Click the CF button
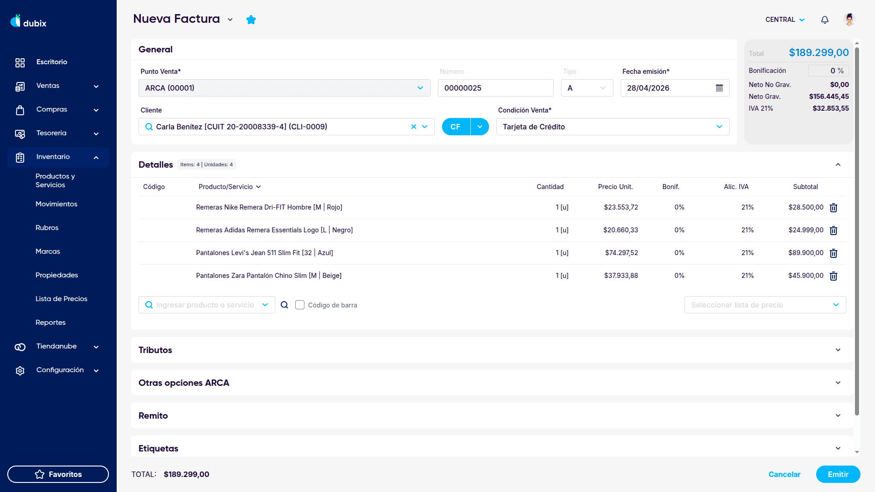875x492 pixels. click(456, 127)
